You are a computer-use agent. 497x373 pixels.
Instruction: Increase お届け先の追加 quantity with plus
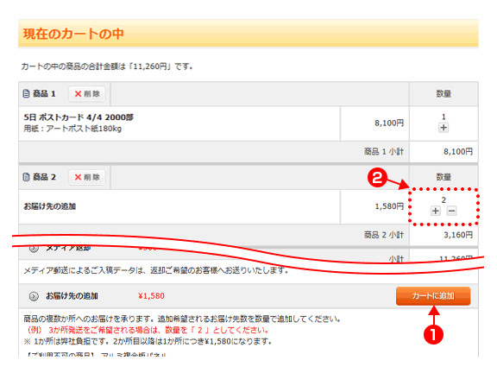tap(436, 211)
